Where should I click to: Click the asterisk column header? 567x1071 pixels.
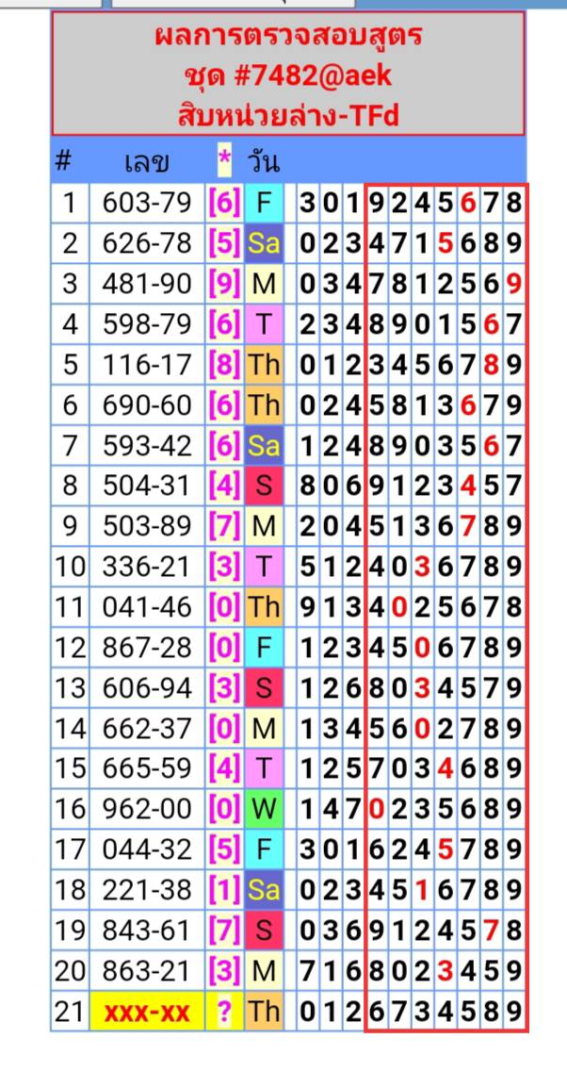224,160
